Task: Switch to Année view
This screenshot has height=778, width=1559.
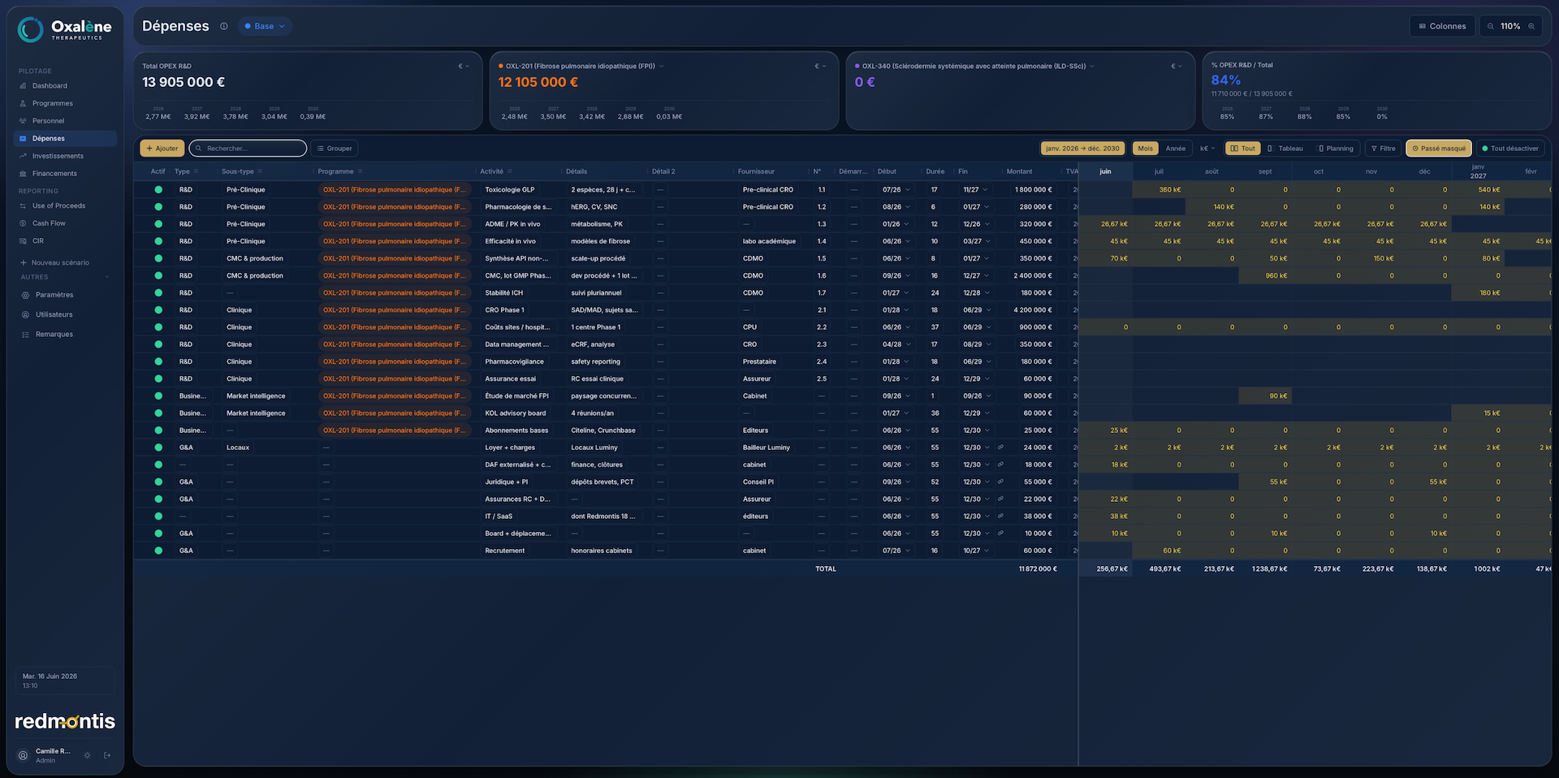Action: pos(1175,149)
